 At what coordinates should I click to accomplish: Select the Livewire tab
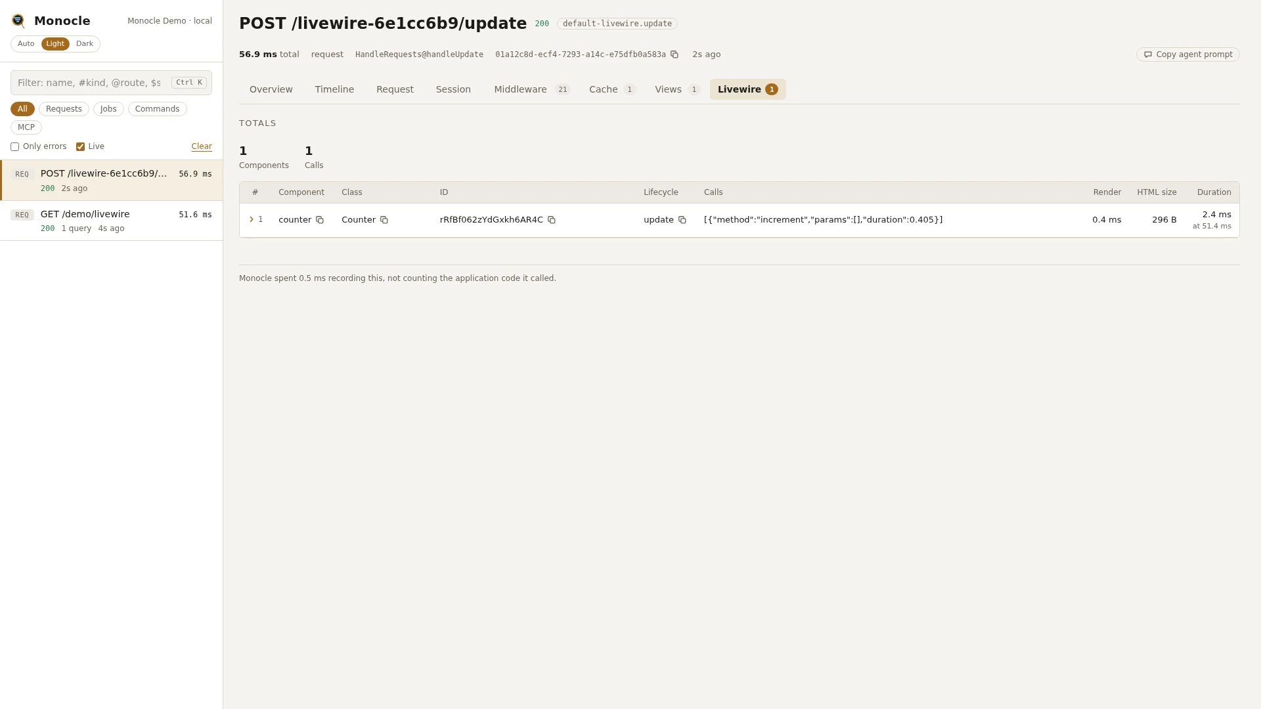747,89
